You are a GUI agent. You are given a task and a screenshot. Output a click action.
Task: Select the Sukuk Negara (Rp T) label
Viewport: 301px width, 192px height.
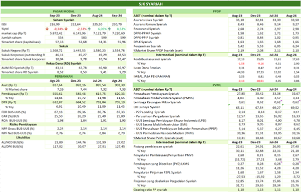click(x=16, y=51)
